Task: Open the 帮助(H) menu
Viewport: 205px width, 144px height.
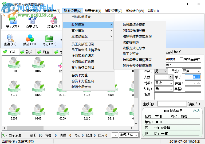Action: pos(153,11)
